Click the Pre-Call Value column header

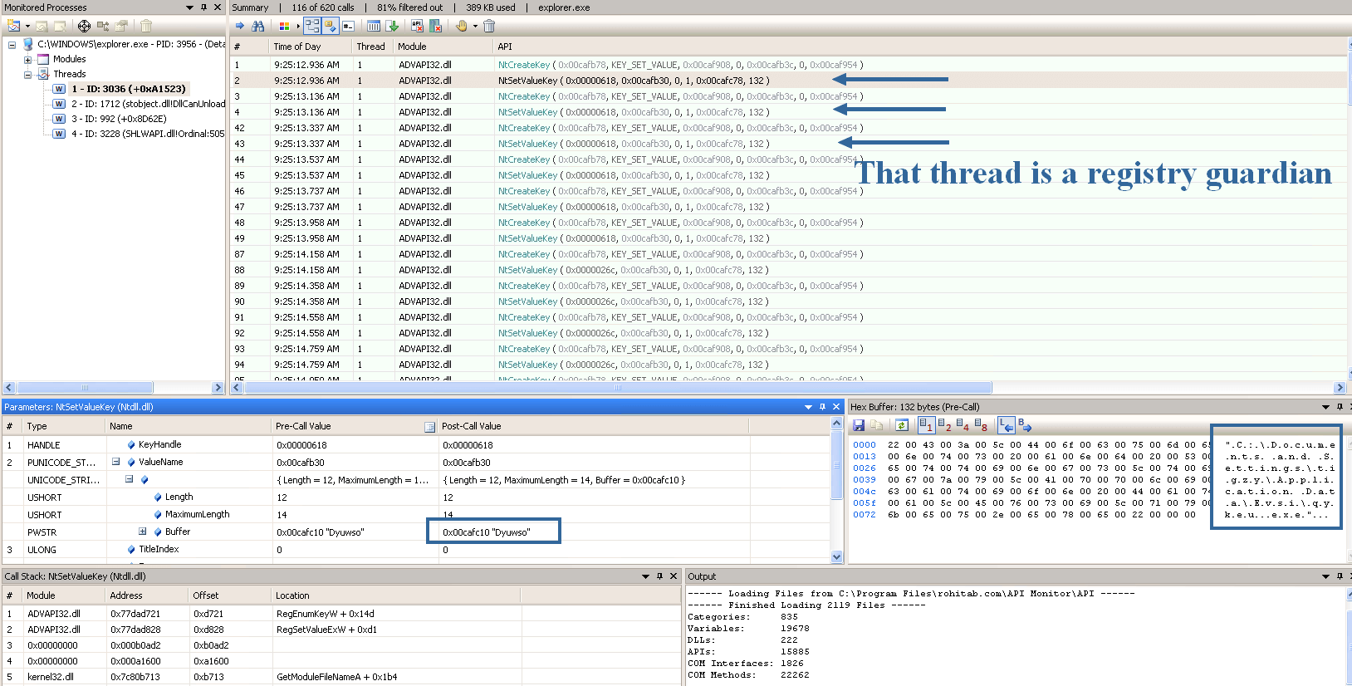click(x=304, y=426)
